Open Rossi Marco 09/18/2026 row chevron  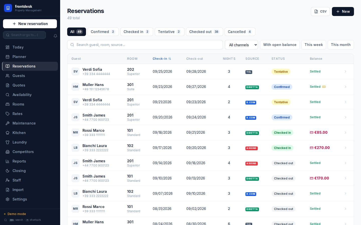(x=345, y=132)
